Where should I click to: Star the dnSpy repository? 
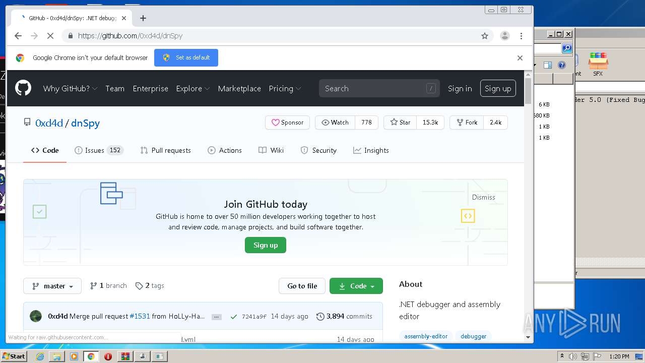[x=401, y=123]
